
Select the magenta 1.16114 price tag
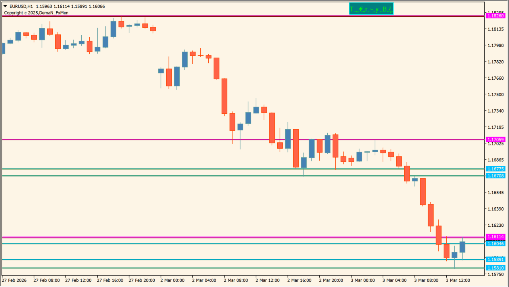coord(496,237)
